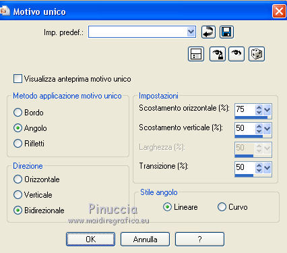Viewport: 287px width, 253px height.
Task: Click the reset to default arrow icon
Action: coord(208,32)
